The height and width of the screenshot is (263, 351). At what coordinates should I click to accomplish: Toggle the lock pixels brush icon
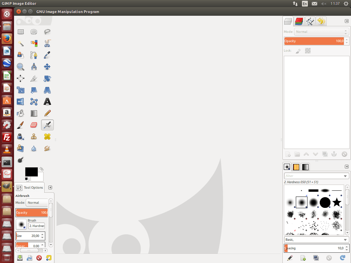click(x=299, y=51)
